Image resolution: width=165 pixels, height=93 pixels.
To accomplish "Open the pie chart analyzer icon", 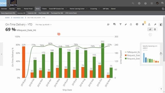I will click(x=137, y=24).
